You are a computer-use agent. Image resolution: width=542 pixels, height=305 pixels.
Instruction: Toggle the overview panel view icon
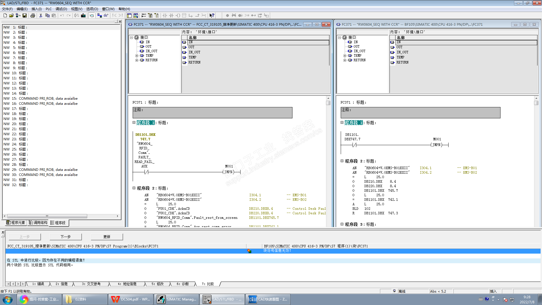click(129, 16)
